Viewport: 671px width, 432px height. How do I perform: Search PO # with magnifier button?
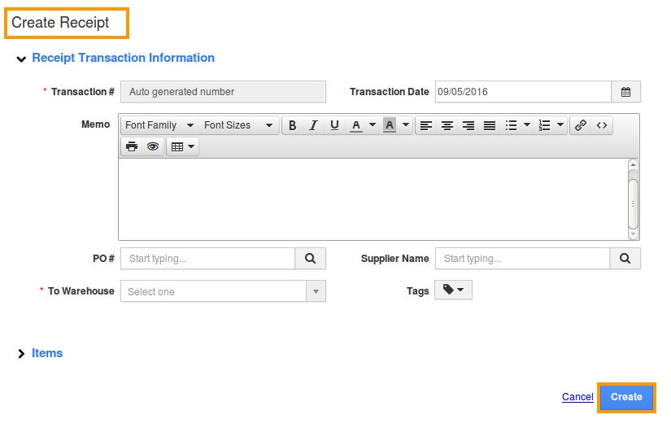310,258
